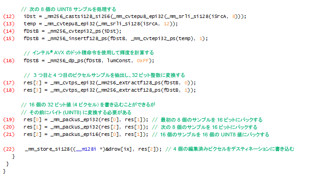Screen dimensions: 310x176
Task: Click res[3] assignment on line 18
Action: 110,90
